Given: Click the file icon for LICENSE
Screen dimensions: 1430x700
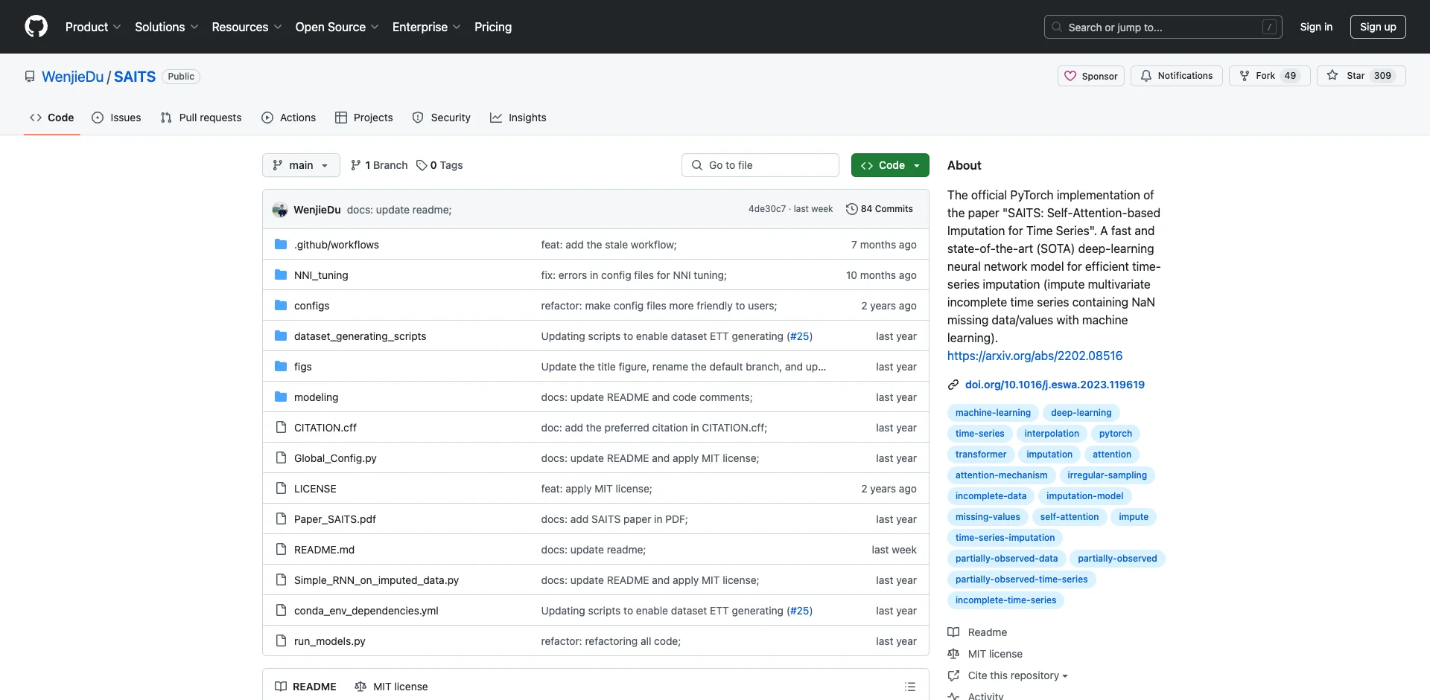Looking at the screenshot, I should 281,488.
